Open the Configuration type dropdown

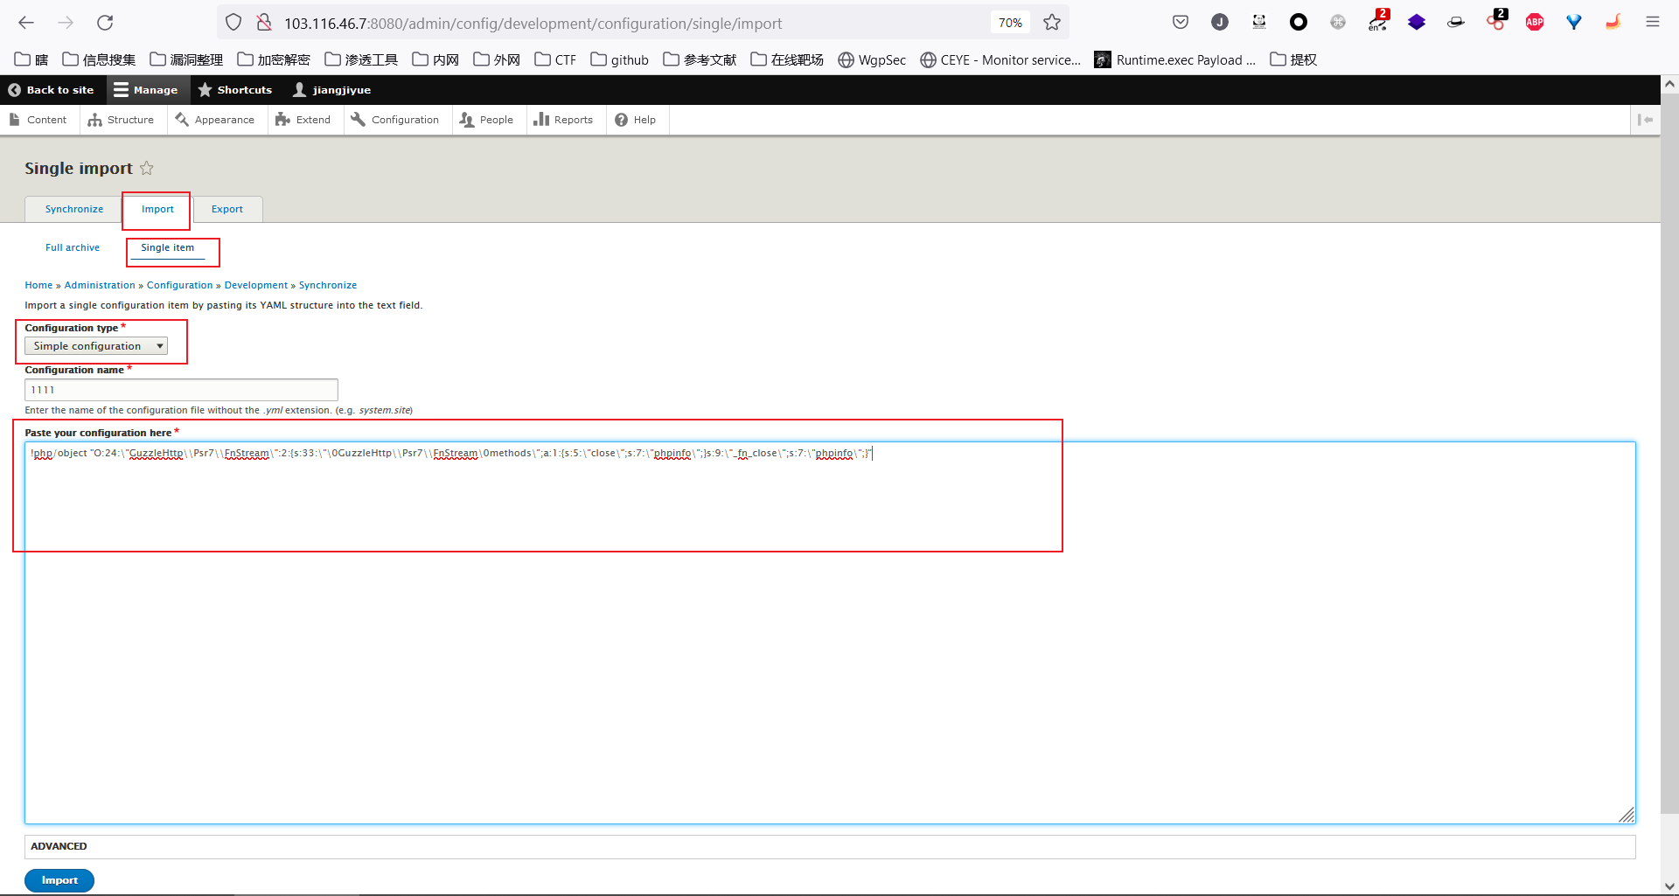[x=96, y=346]
